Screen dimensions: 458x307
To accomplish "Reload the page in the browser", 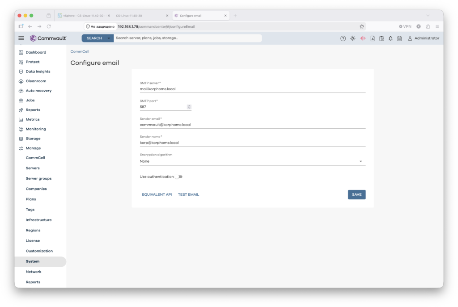I will [x=49, y=26].
